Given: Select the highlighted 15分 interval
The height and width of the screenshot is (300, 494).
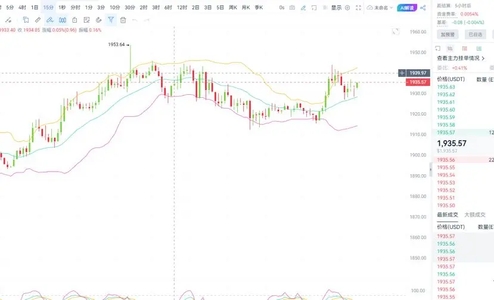Looking at the screenshot, I should coord(48,7).
